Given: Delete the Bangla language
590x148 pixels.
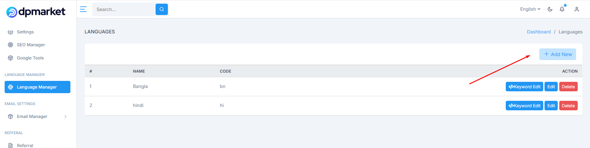Looking at the screenshot, I should click(568, 87).
